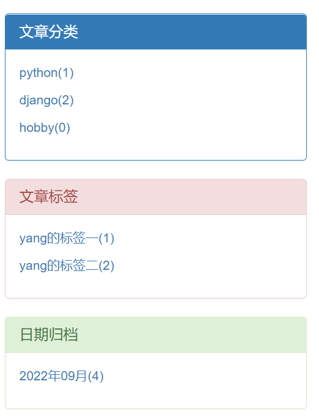Click the 文章标签 panel heading
The width and height of the screenshot is (319, 420).
point(48,197)
